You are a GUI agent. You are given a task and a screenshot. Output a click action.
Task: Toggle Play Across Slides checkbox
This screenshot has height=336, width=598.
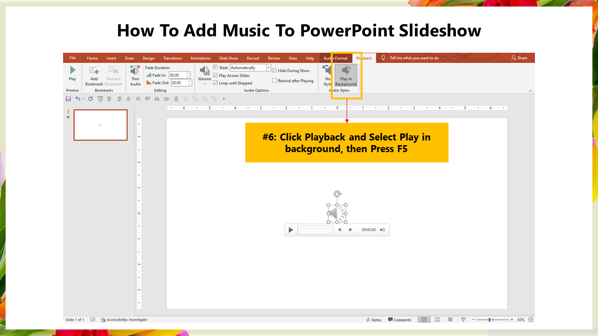tap(215, 75)
